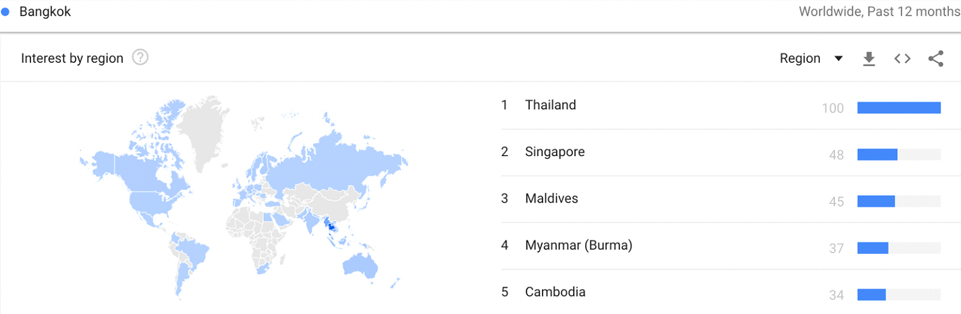Screen dimensions: 961x314
Task: Choose Cambodia from the ranking list
Action: pyautogui.click(x=555, y=292)
